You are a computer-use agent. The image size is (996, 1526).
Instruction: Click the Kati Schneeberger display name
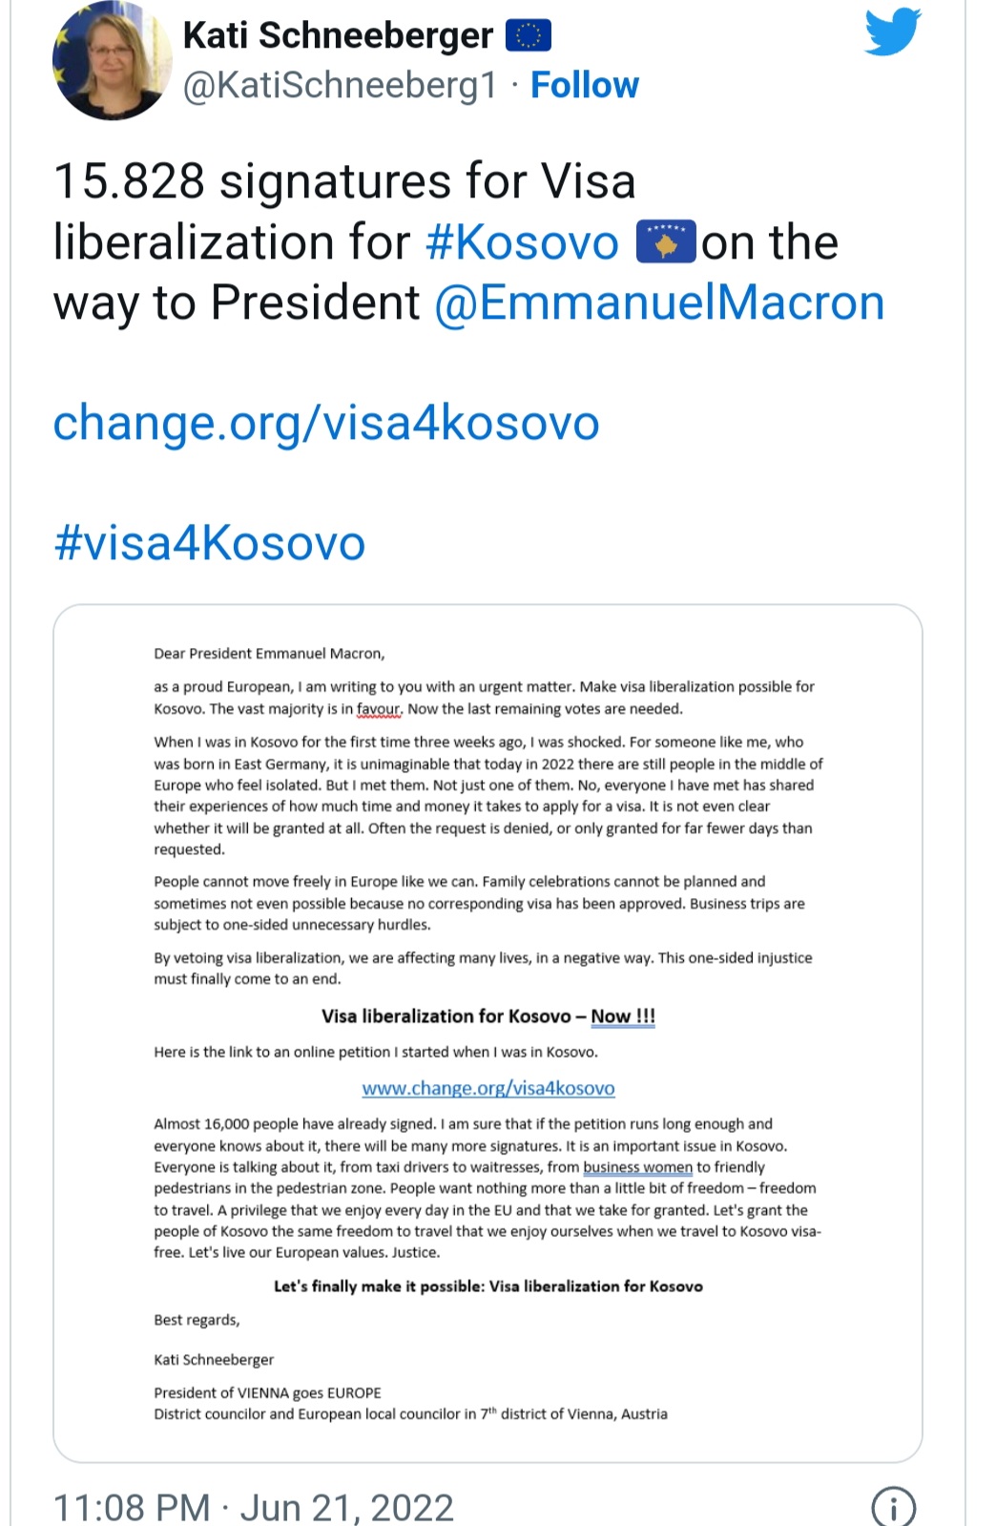tap(338, 36)
